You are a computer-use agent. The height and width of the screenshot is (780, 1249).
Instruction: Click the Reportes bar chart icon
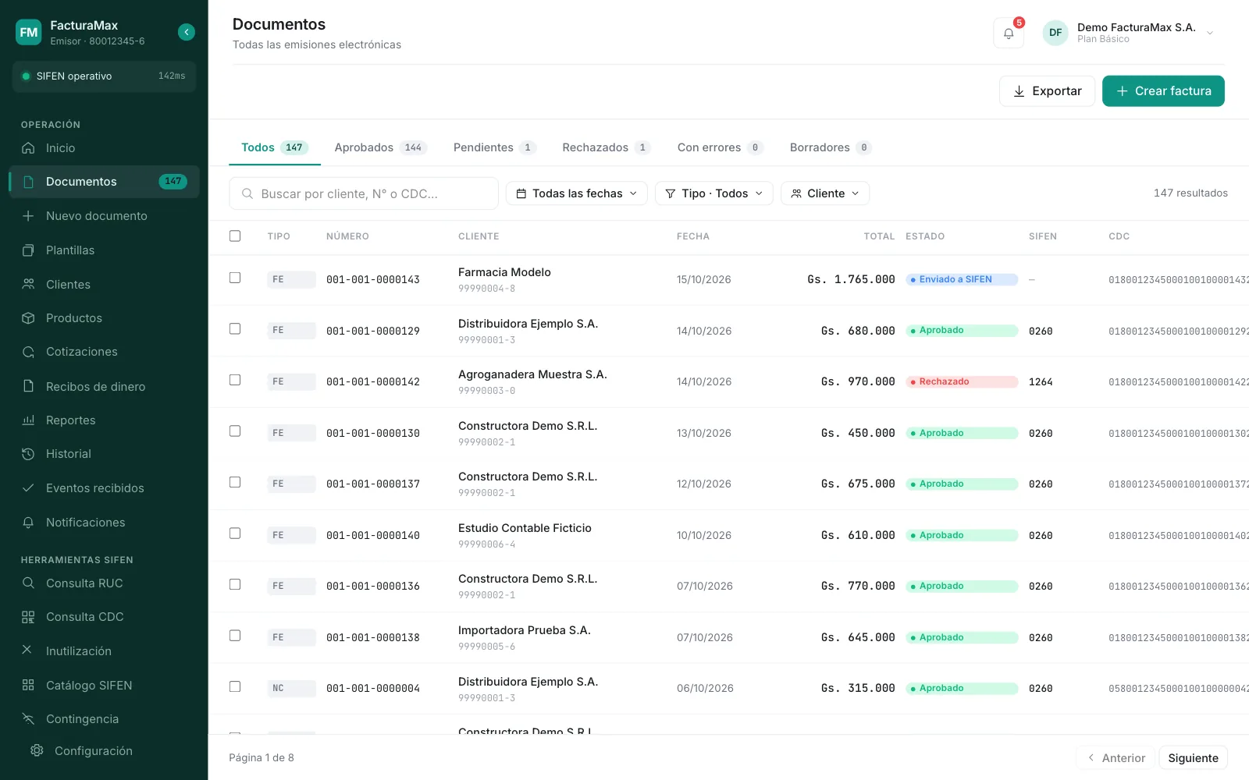click(28, 420)
